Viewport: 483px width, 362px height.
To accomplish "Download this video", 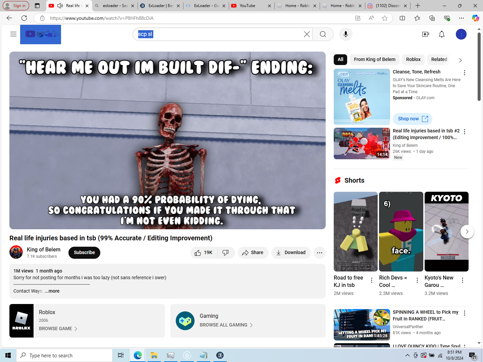I will pos(291,253).
